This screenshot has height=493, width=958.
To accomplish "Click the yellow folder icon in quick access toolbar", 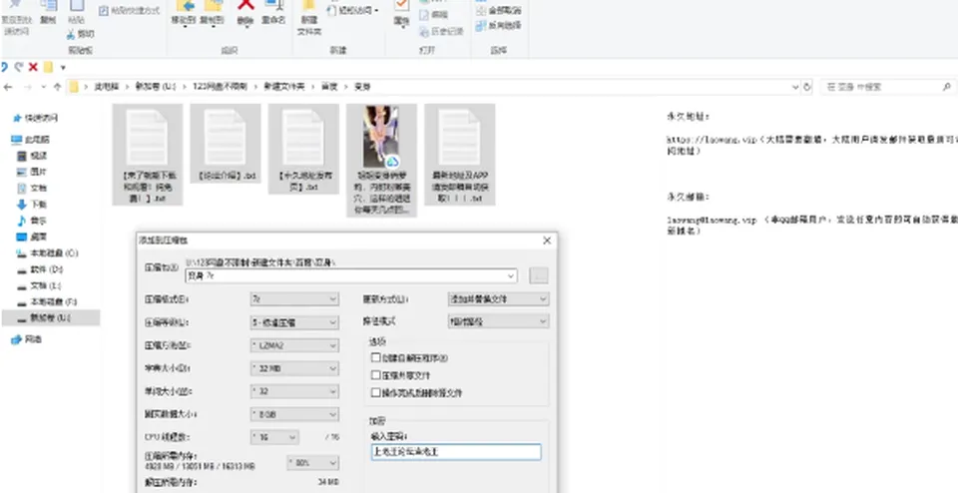I will pos(48,67).
